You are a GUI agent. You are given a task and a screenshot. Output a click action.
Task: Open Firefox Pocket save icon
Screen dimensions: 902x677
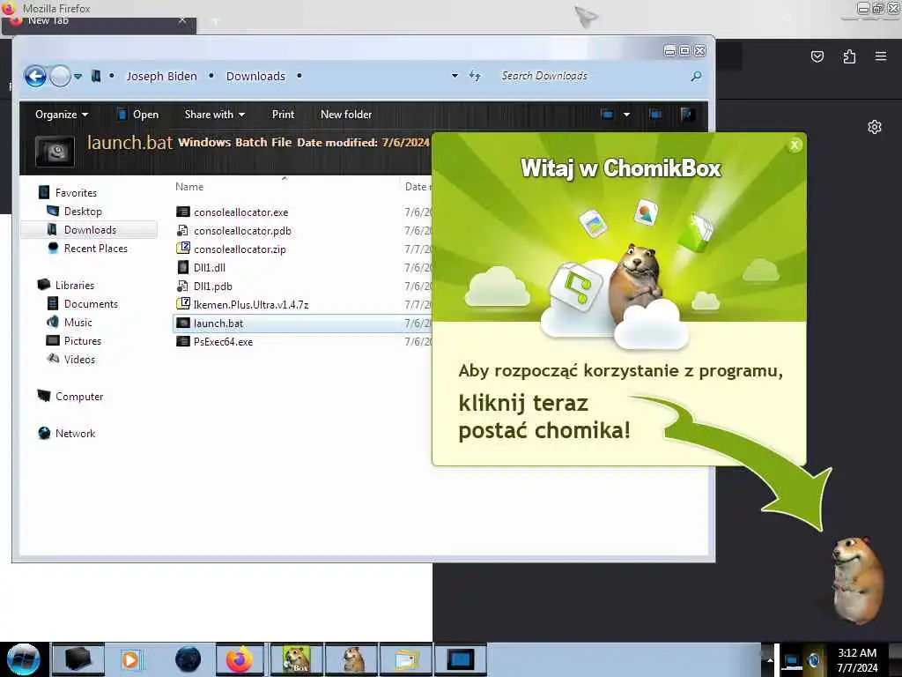point(817,56)
